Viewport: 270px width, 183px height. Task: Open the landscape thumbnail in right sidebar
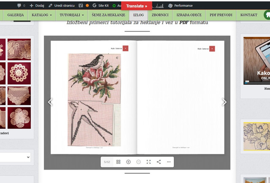pos(255,180)
